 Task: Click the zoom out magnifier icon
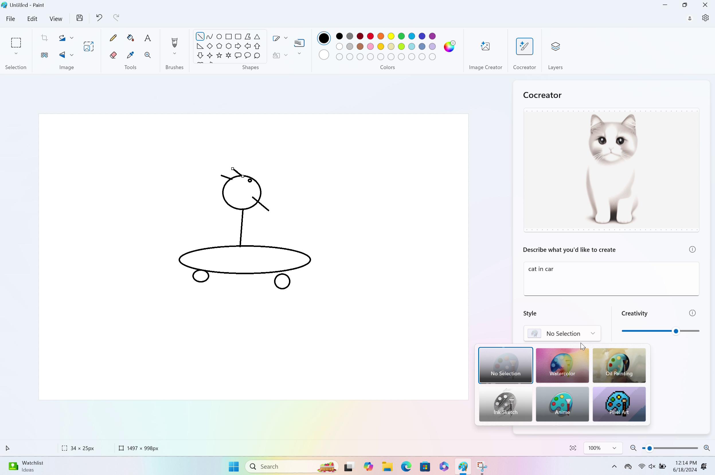633,448
